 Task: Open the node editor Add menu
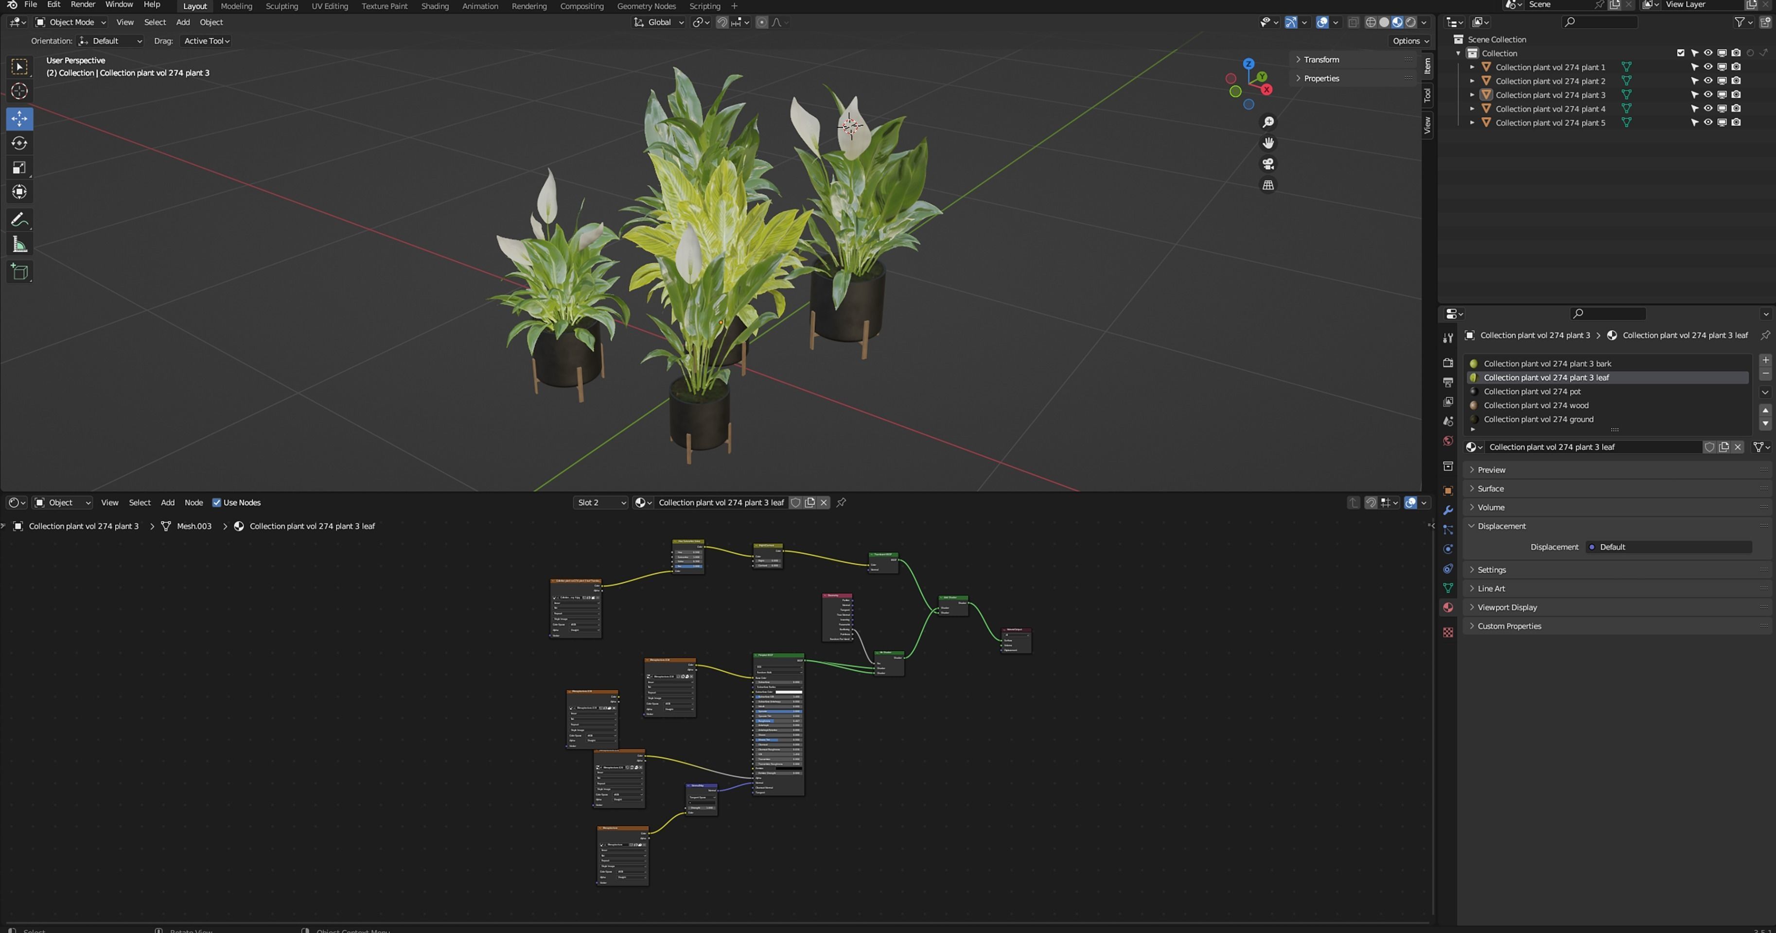[x=168, y=503]
